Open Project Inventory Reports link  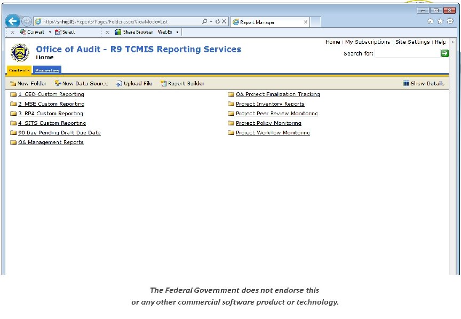(x=270, y=104)
